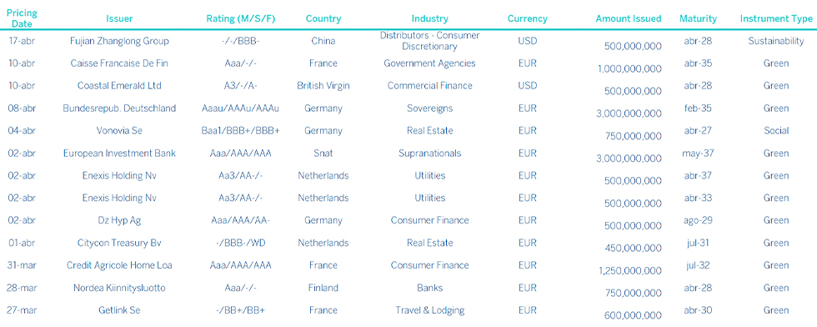Click Bundesrepub. Deutschland issuer cell
This screenshot has width=817, height=327.
coord(119,108)
